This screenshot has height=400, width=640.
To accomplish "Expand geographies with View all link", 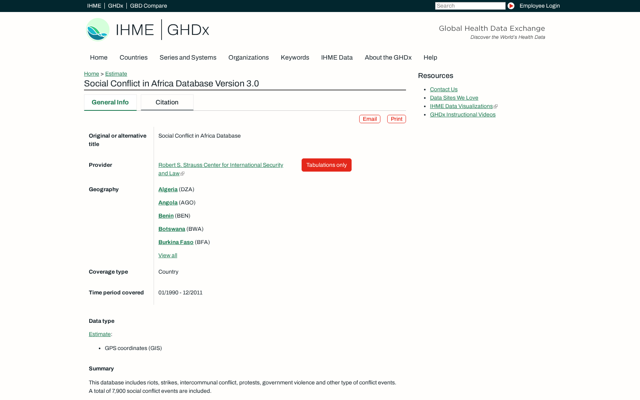I will tap(168, 255).
